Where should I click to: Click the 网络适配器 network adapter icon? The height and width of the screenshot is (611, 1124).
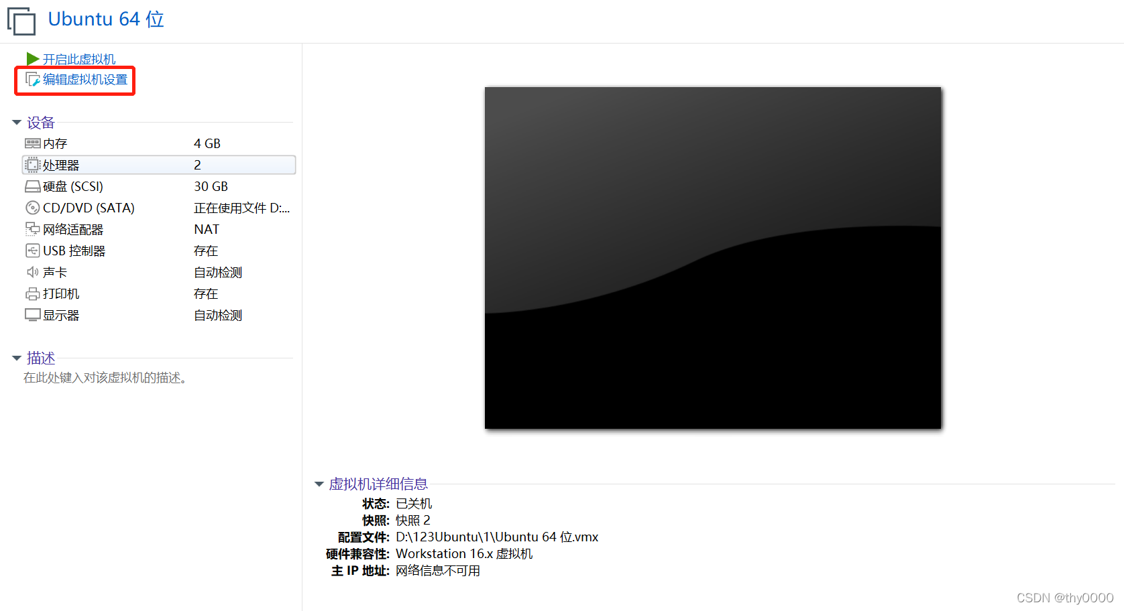click(32, 228)
